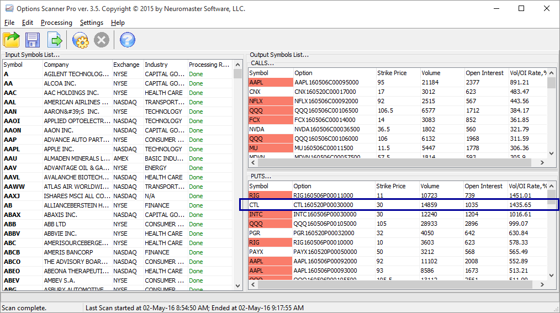Click CALLS horizontal scrollbar right arrow
This screenshot has height=313, width=560.
tap(542, 162)
